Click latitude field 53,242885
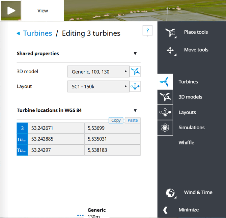 (x=56, y=139)
